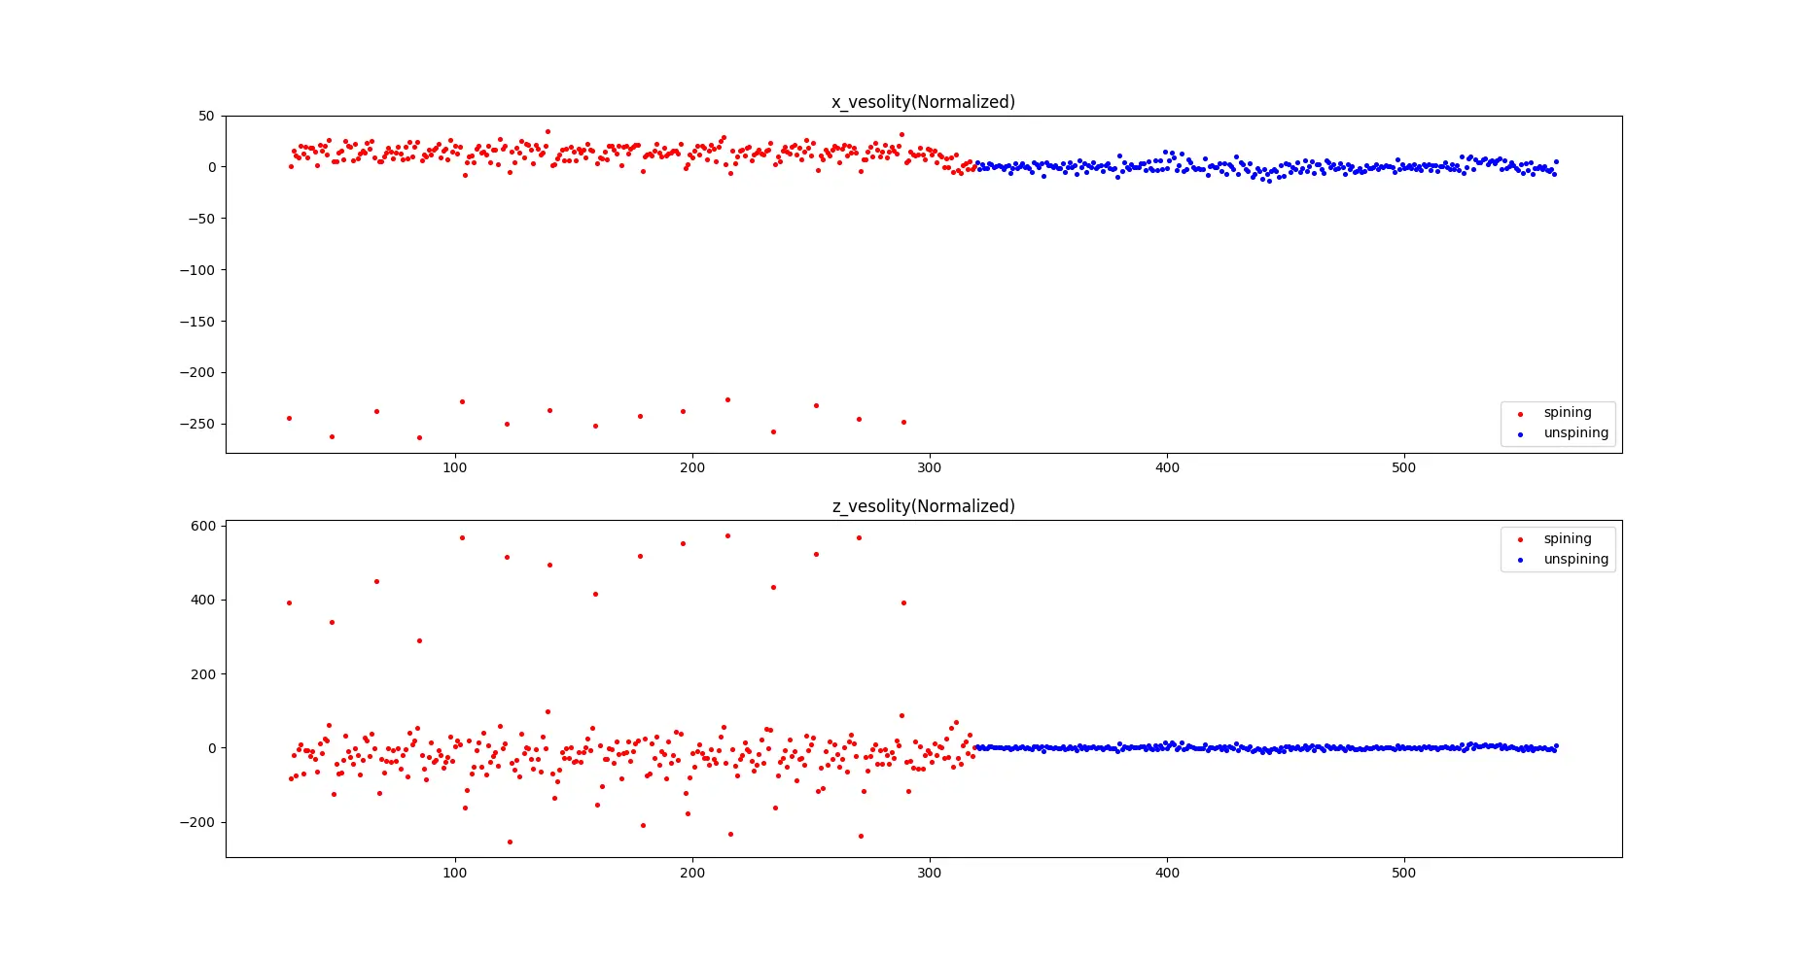Click the 'spining' legend label in bottom chart
The height and width of the screenshot is (963, 1802).
(1568, 538)
